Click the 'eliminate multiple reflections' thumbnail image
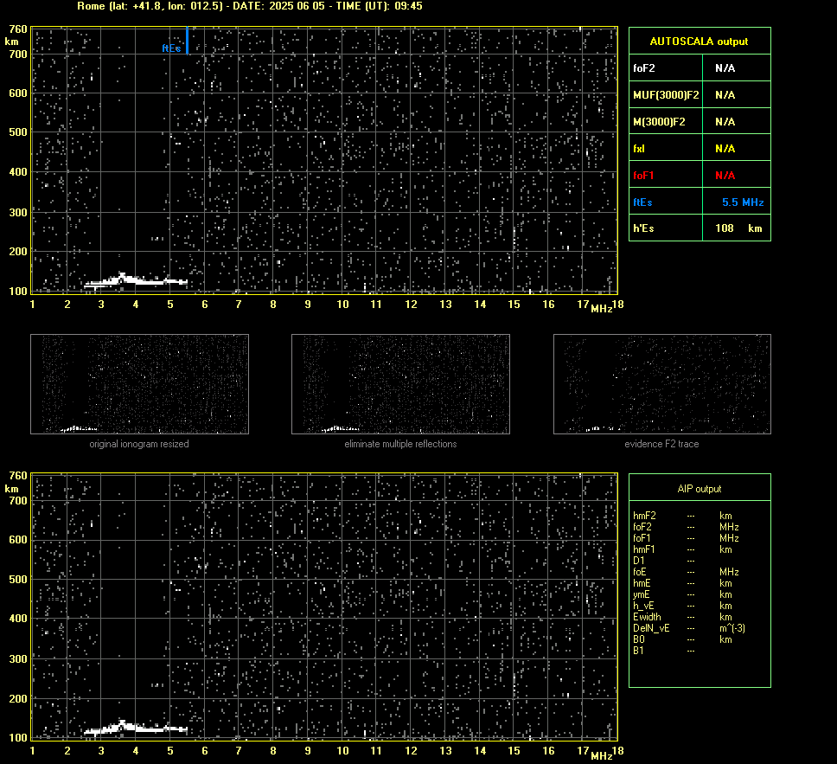Image resolution: width=837 pixels, height=764 pixels. (x=400, y=384)
